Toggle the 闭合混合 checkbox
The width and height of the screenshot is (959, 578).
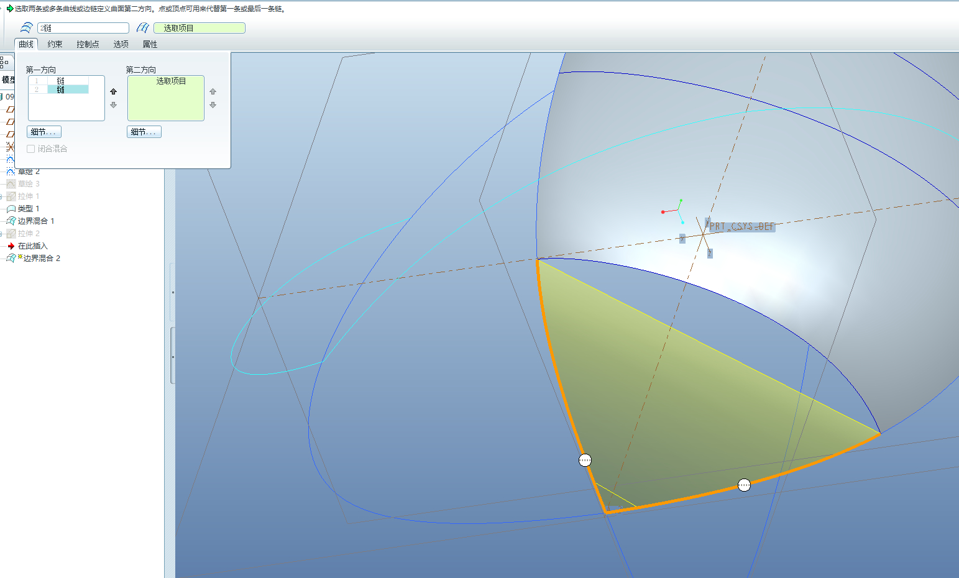[31, 149]
